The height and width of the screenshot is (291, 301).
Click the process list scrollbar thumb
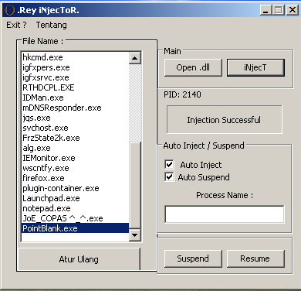pos(135,185)
